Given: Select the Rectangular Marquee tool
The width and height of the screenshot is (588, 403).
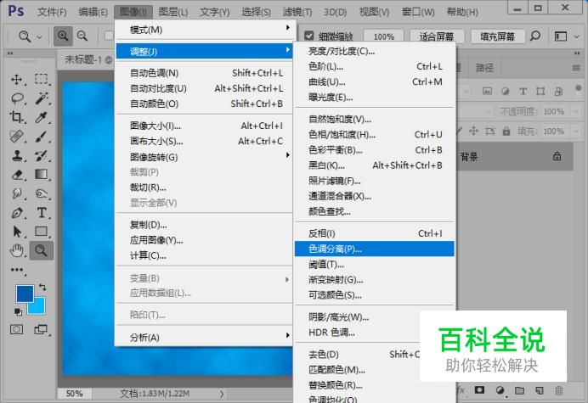Looking at the screenshot, I should (42, 79).
